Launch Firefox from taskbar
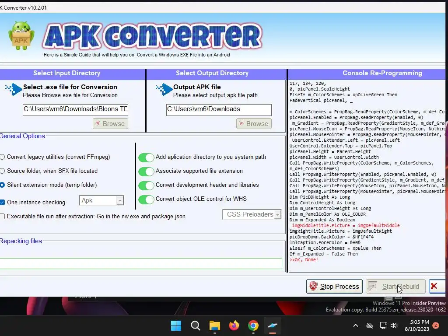Viewport: 448px width, 336px height. click(234, 325)
